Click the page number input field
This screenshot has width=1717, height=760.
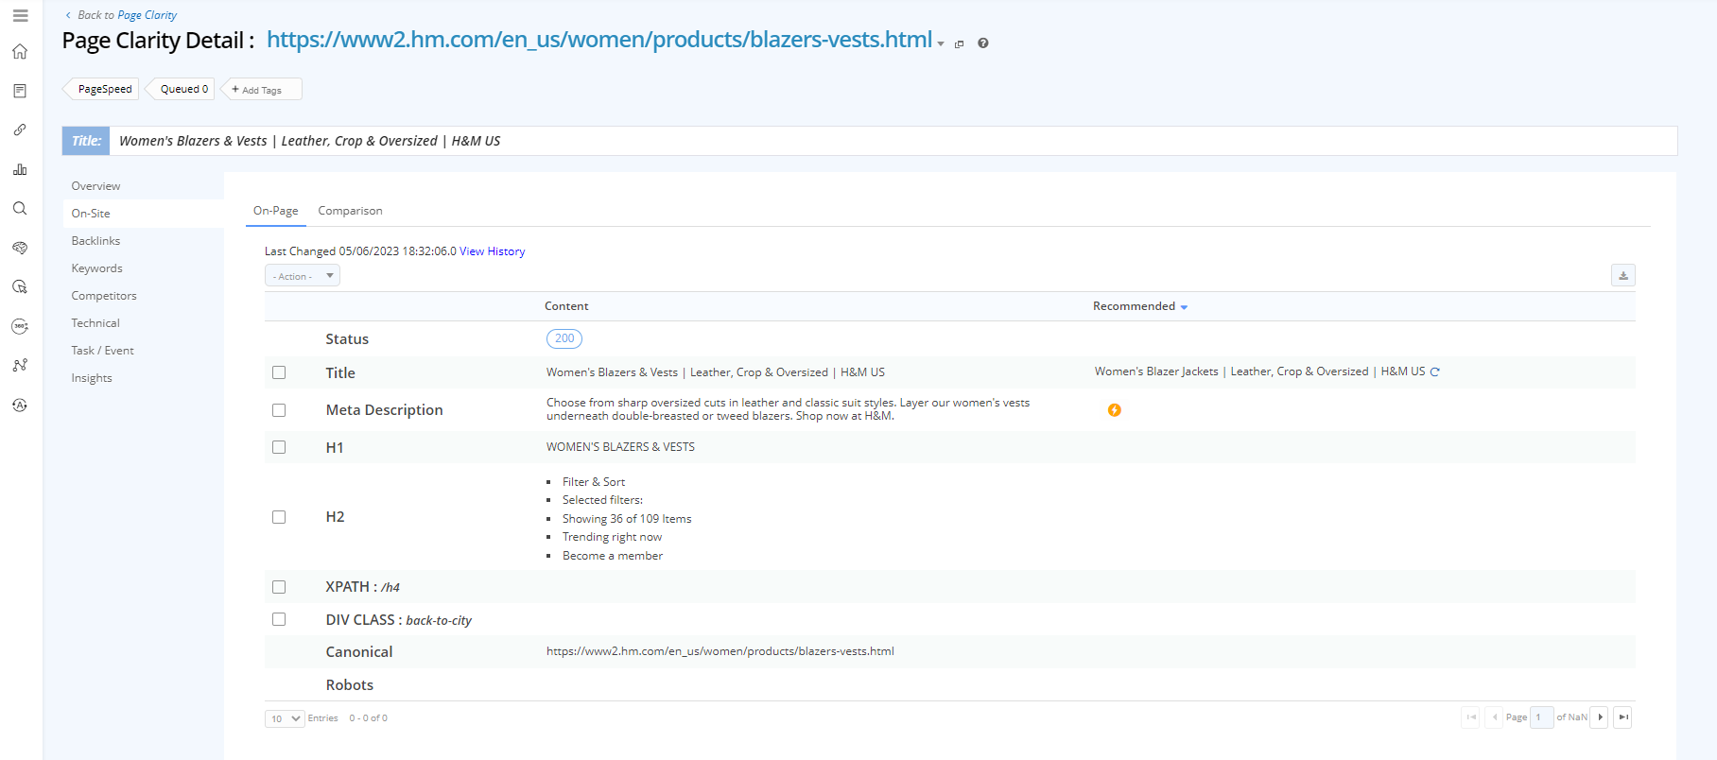(x=1540, y=717)
